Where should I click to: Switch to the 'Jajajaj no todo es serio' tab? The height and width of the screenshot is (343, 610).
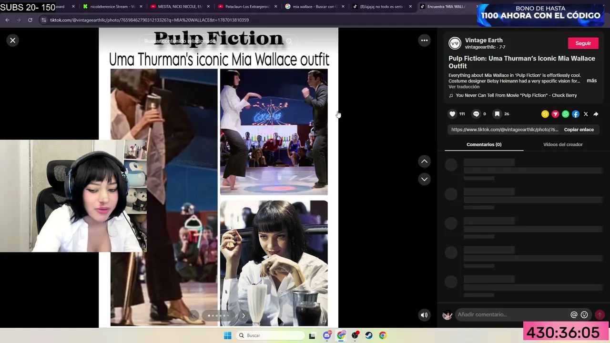click(382, 7)
